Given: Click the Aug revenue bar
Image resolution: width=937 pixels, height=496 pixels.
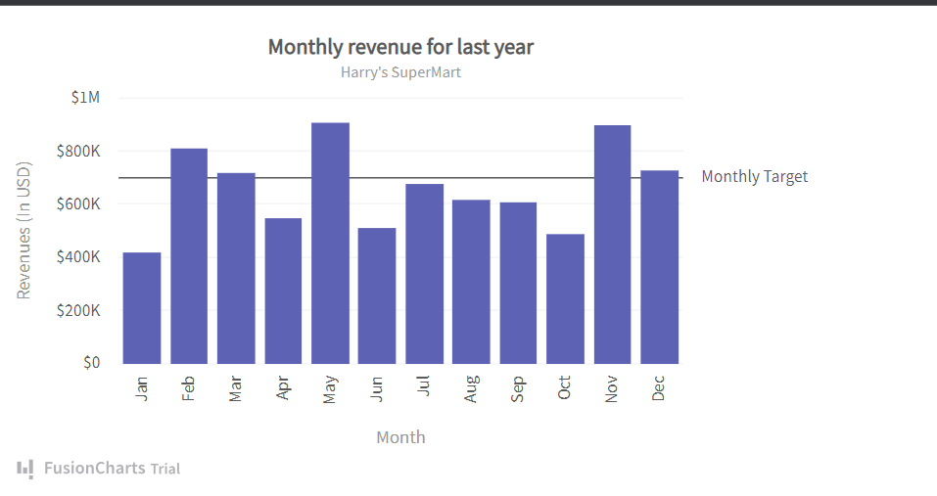Looking at the screenshot, I should (471, 282).
